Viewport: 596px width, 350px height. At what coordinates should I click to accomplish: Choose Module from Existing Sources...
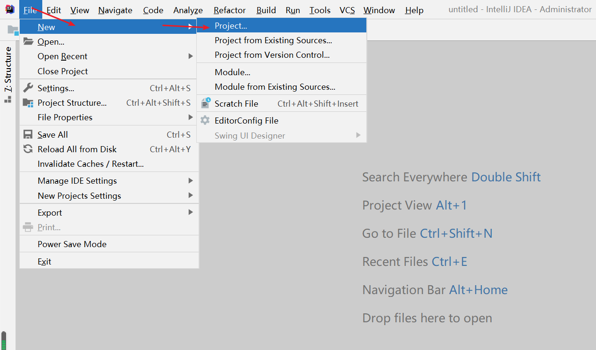coord(281,86)
